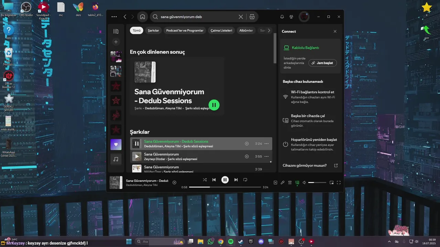Screen dimensions: 440x247
Task: Select the Şarkılar filter chip
Action: [153, 31]
